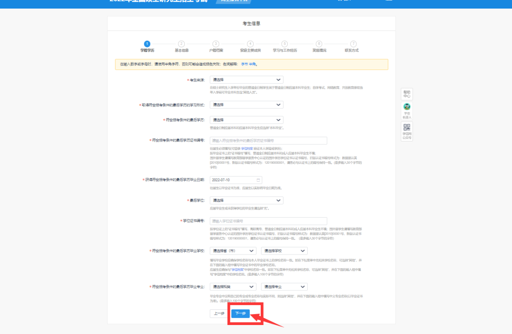Open the 请选择学校 dropdown
512x334 pixels.
pyautogui.click(x=284, y=251)
